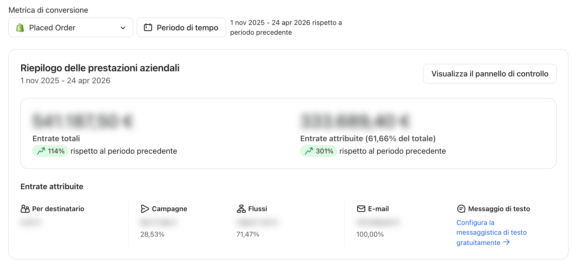Click the Shopify bag icon
This screenshot has height=264, width=572.
(x=20, y=28)
